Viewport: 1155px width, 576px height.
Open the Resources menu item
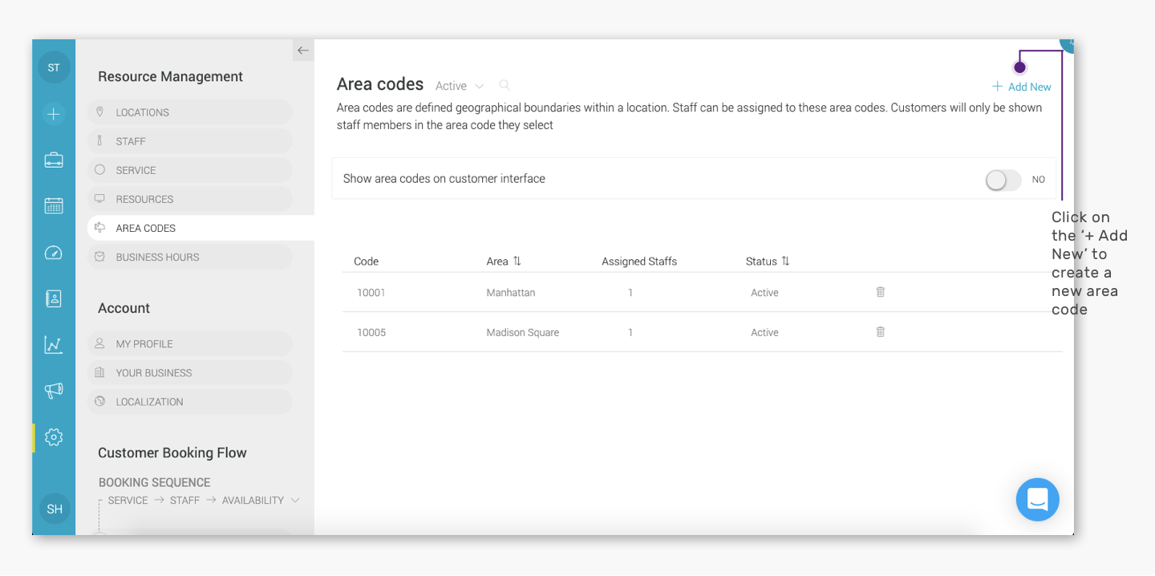(x=189, y=199)
